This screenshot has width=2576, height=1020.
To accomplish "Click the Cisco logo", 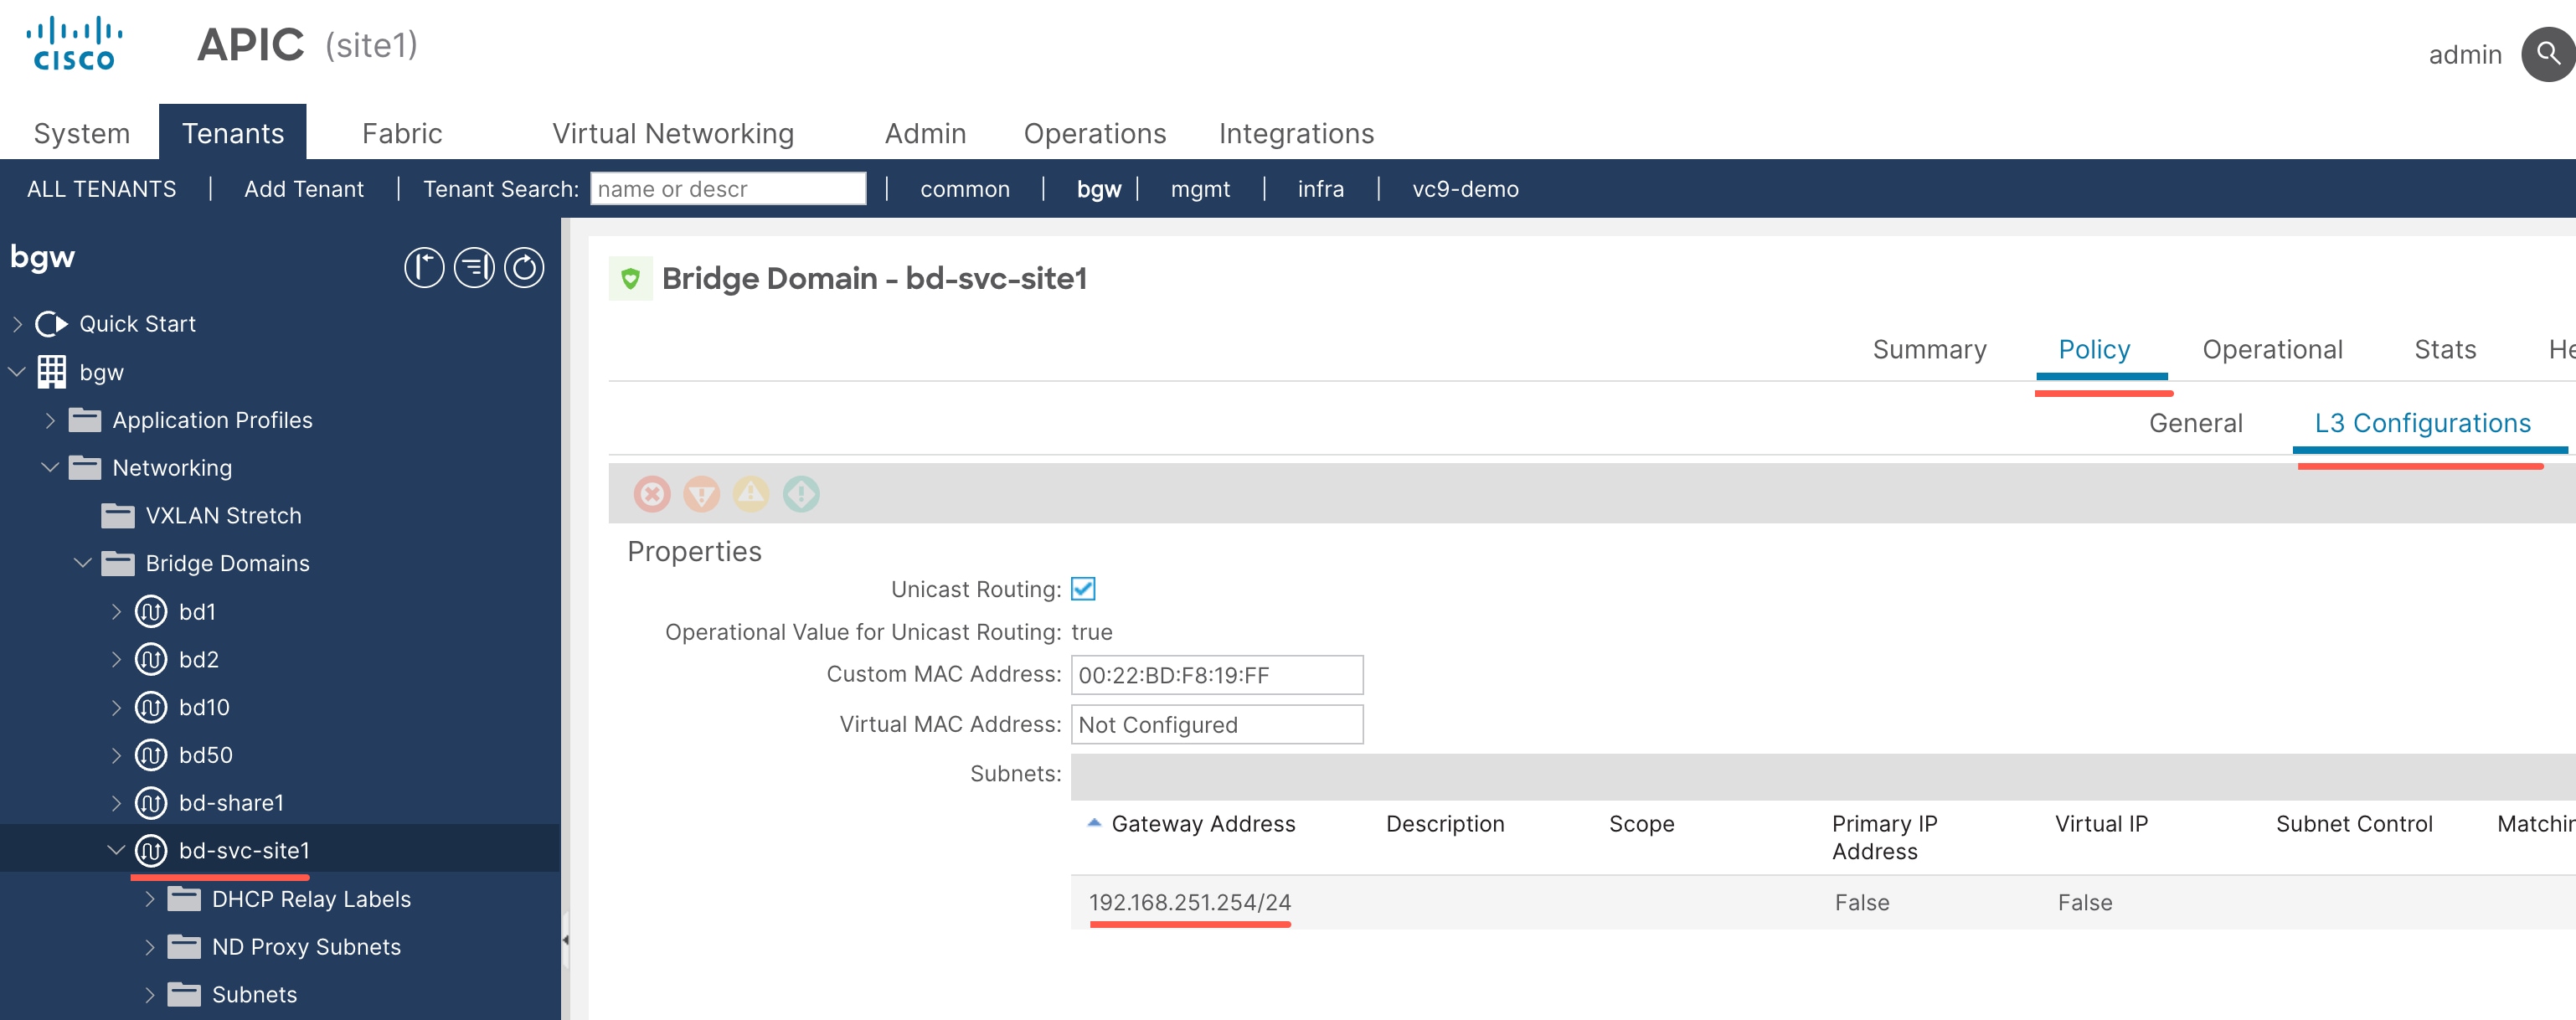I will point(74,44).
